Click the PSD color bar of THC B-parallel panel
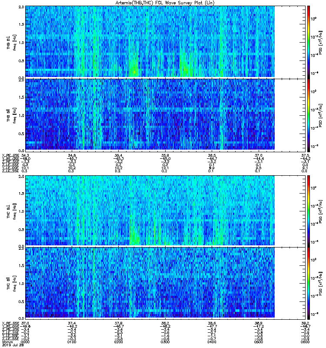The height and width of the screenshot is (348, 326). tap(308, 284)
